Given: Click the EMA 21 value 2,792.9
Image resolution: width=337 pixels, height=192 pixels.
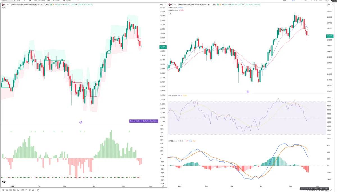Looking at the screenshot, I should (182, 10).
